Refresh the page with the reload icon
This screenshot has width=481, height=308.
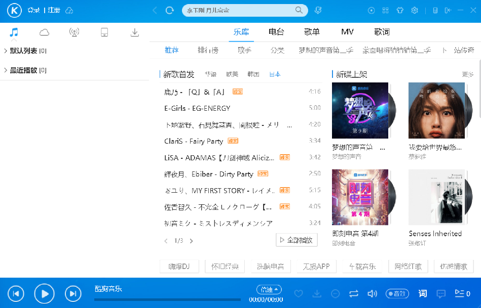170,11
